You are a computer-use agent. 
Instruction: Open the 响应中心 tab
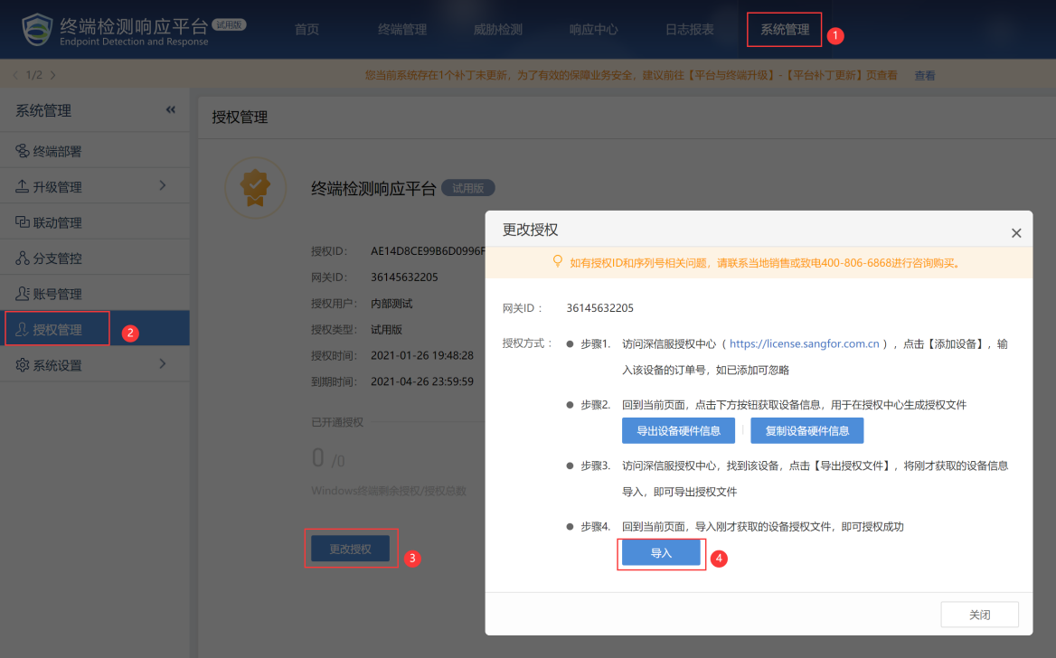point(593,30)
